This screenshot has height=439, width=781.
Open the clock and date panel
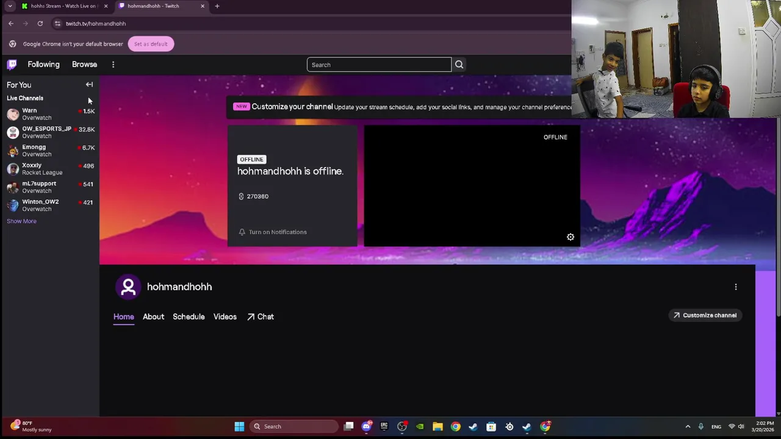[x=764, y=426]
